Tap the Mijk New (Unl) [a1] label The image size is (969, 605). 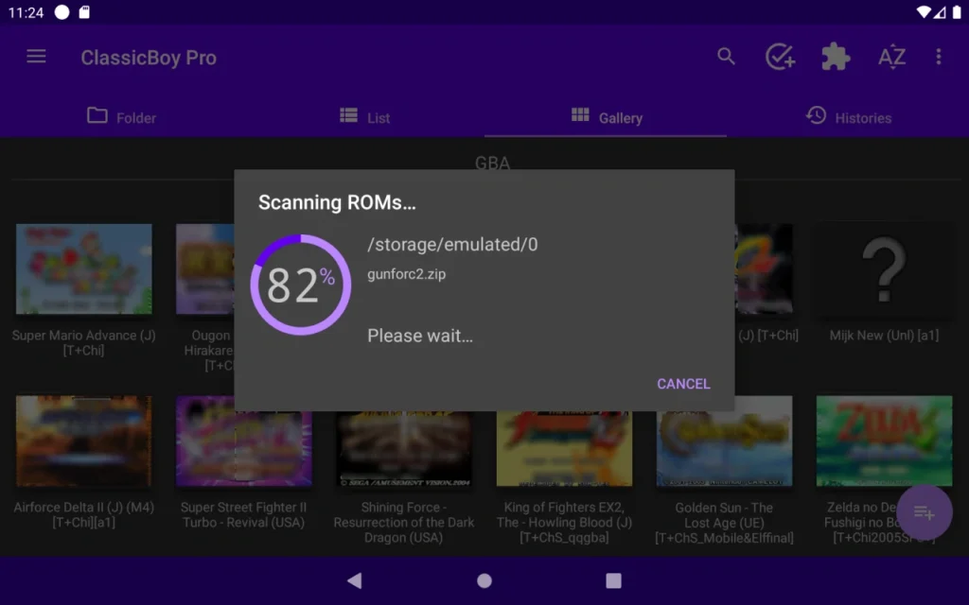click(884, 336)
